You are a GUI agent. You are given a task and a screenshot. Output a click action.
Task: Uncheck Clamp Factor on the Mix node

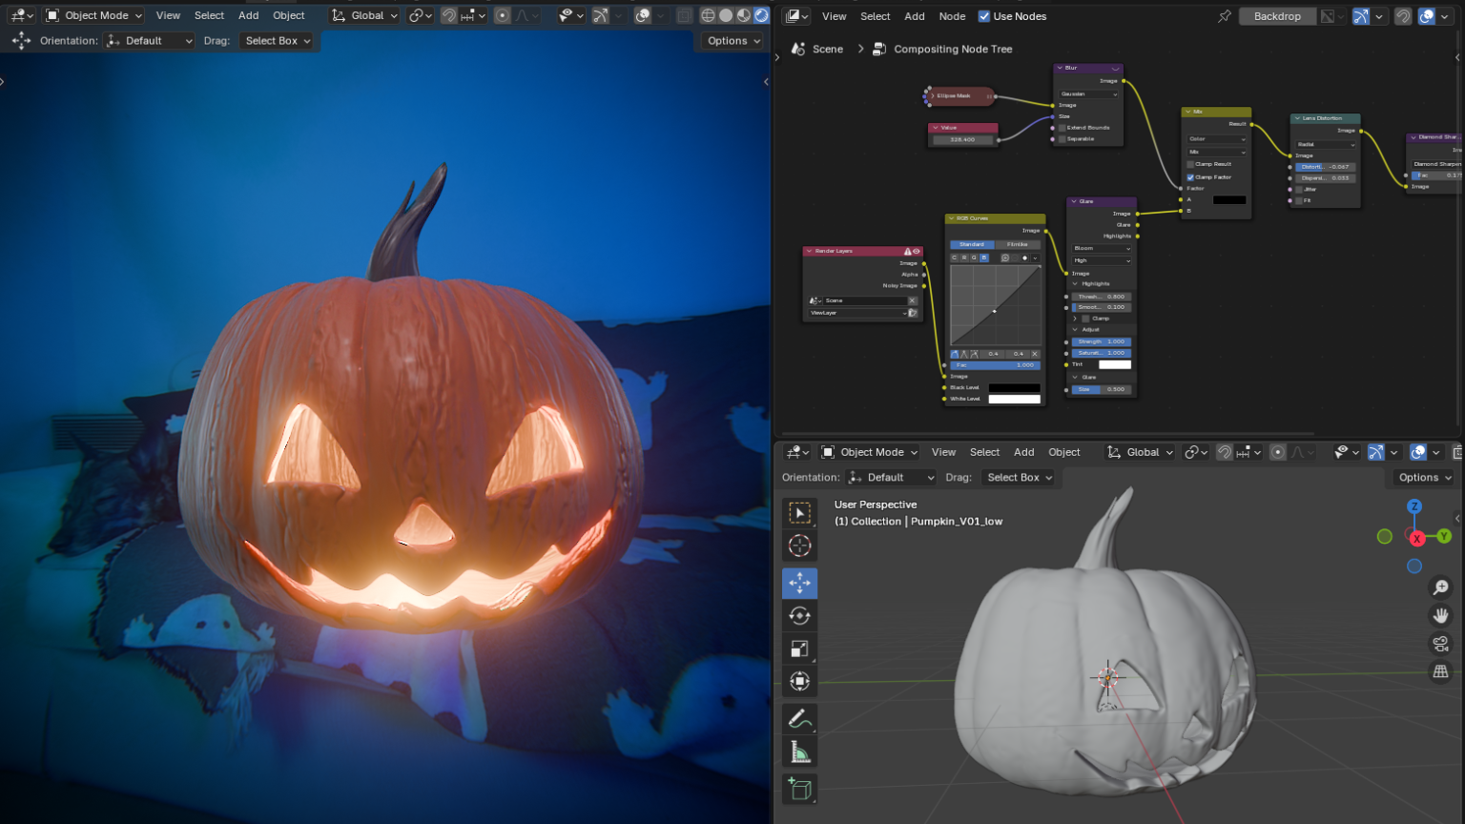pyautogui.click(x=1190, y=176)
